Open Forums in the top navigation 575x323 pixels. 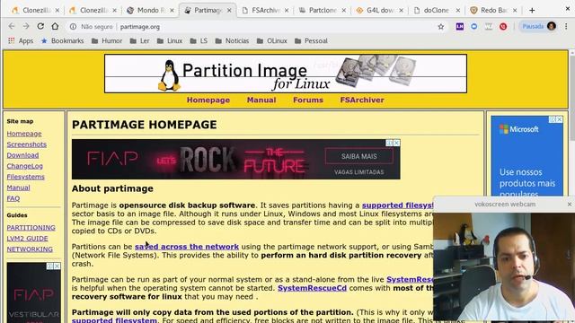(308, 100)
